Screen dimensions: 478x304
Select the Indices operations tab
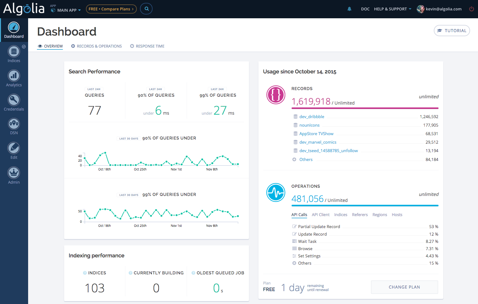click(x=341, y=215)
